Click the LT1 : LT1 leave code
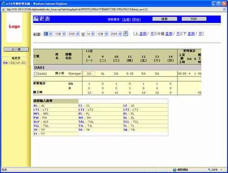The width and height of the screenshot is (228, 173). [41, 109]
